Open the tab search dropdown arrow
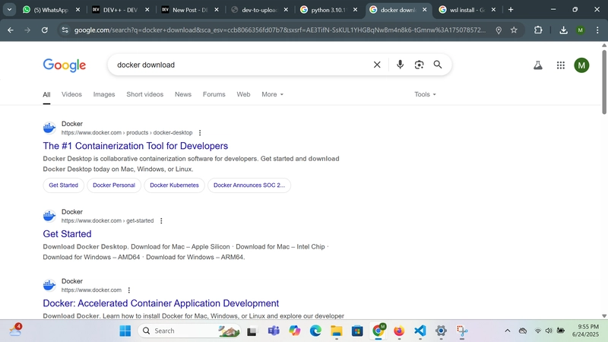This screenshot has width=608, height=342. [x=9, y=10]
